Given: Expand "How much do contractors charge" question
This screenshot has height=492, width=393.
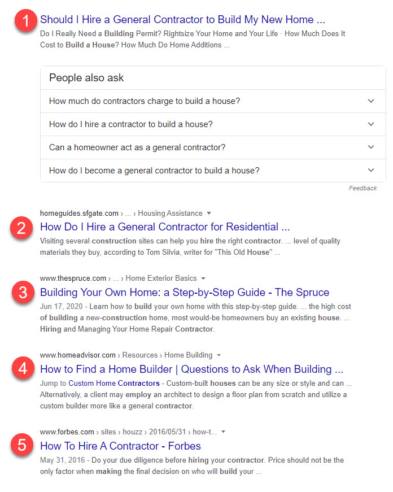Looking at the screenshot, I should pos(370,101).
